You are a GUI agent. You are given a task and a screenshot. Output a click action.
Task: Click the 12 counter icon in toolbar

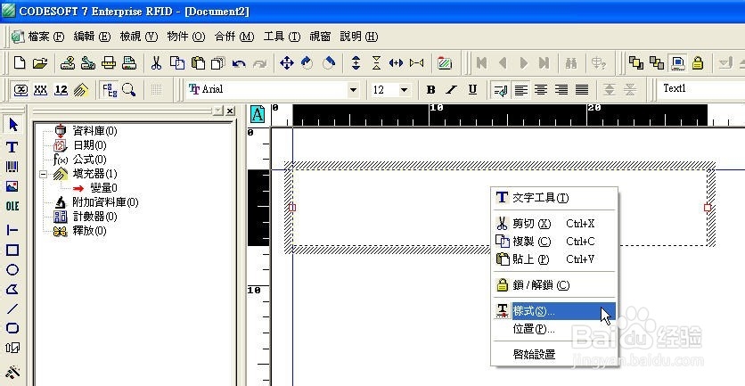pyautogui.click(x=61, y=89)
